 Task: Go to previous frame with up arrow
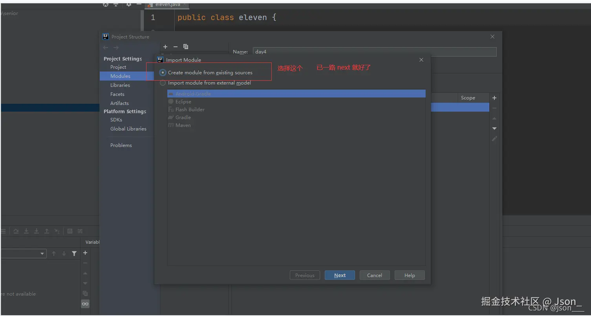[54, 254]
